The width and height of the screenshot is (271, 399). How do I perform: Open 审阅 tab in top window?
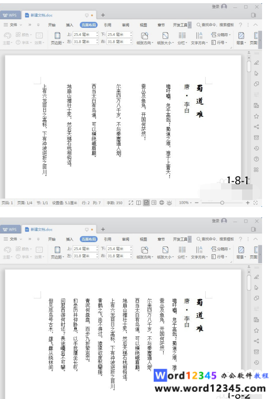(x=125, y=25)
